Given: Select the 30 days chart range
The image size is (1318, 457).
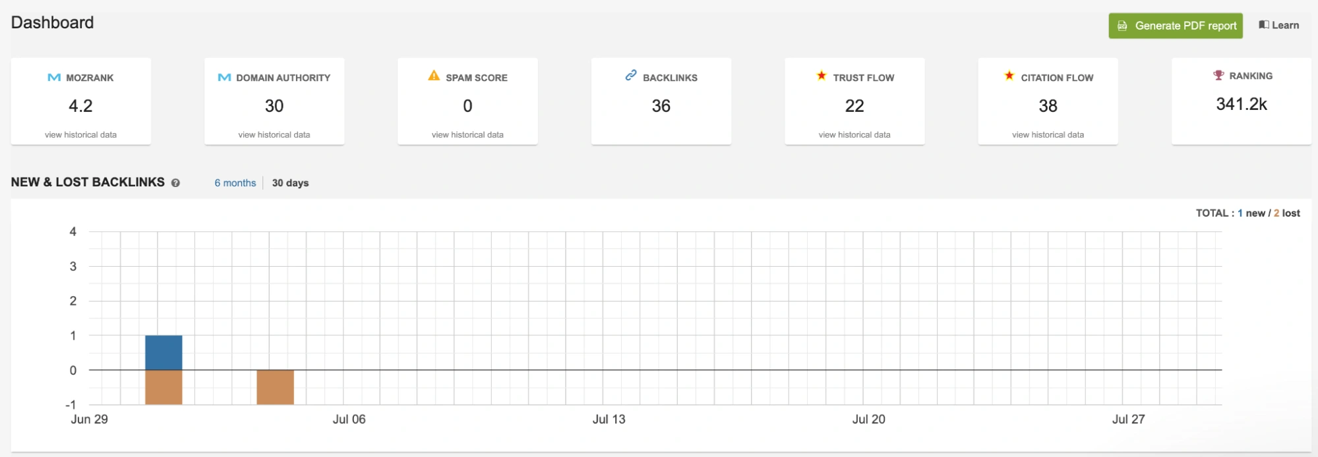Looking at the screenshot, I should (291, 183).
